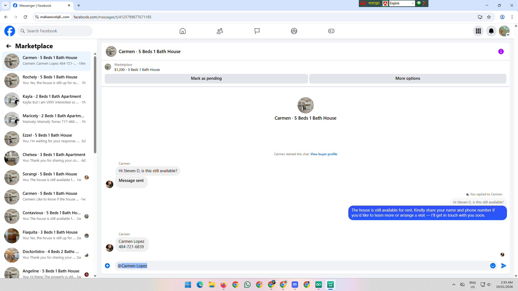Screen dimensions: 518x291
Task: Go back from Marketplace using the arrow
Action: tap(9, 46)
